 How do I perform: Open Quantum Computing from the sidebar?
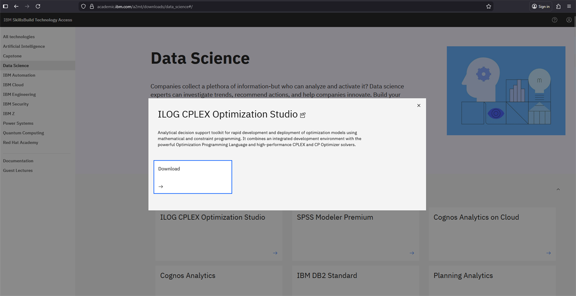(24, 133)
